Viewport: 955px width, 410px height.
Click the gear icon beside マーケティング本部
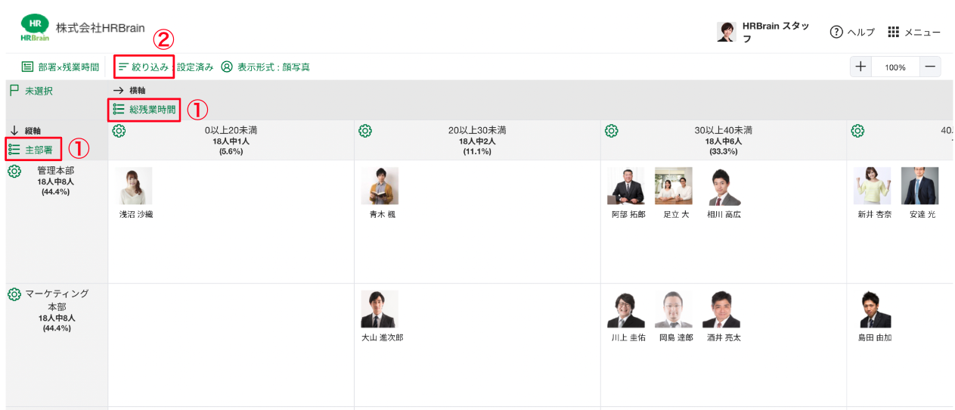(x=14, y=294)
